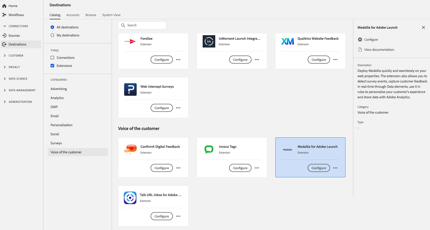Check the Connections type checkbox
Image resolution: width=430 pixels, height=230 pixels.
click(52, 58)
